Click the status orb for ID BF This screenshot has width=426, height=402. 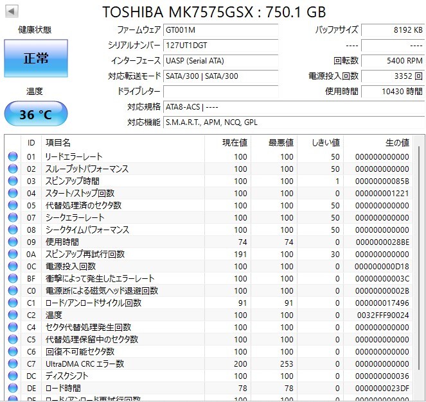[13, 279]
